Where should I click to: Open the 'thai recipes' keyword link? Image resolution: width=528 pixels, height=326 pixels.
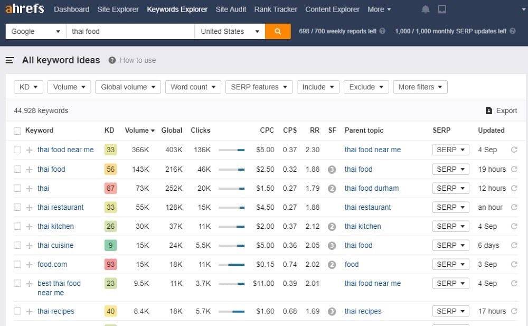pyautogui.click(x=55, y=311)
